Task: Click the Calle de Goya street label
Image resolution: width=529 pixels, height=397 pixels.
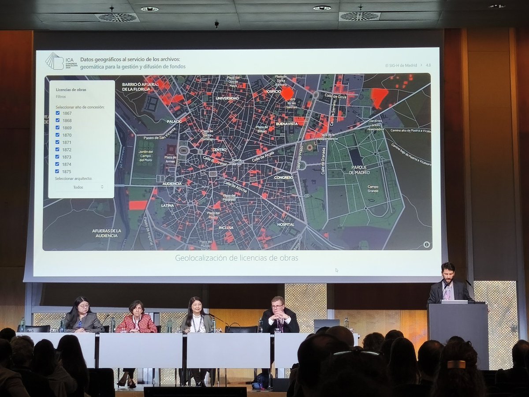Action: pyautogui.click(x=335, y=96)
